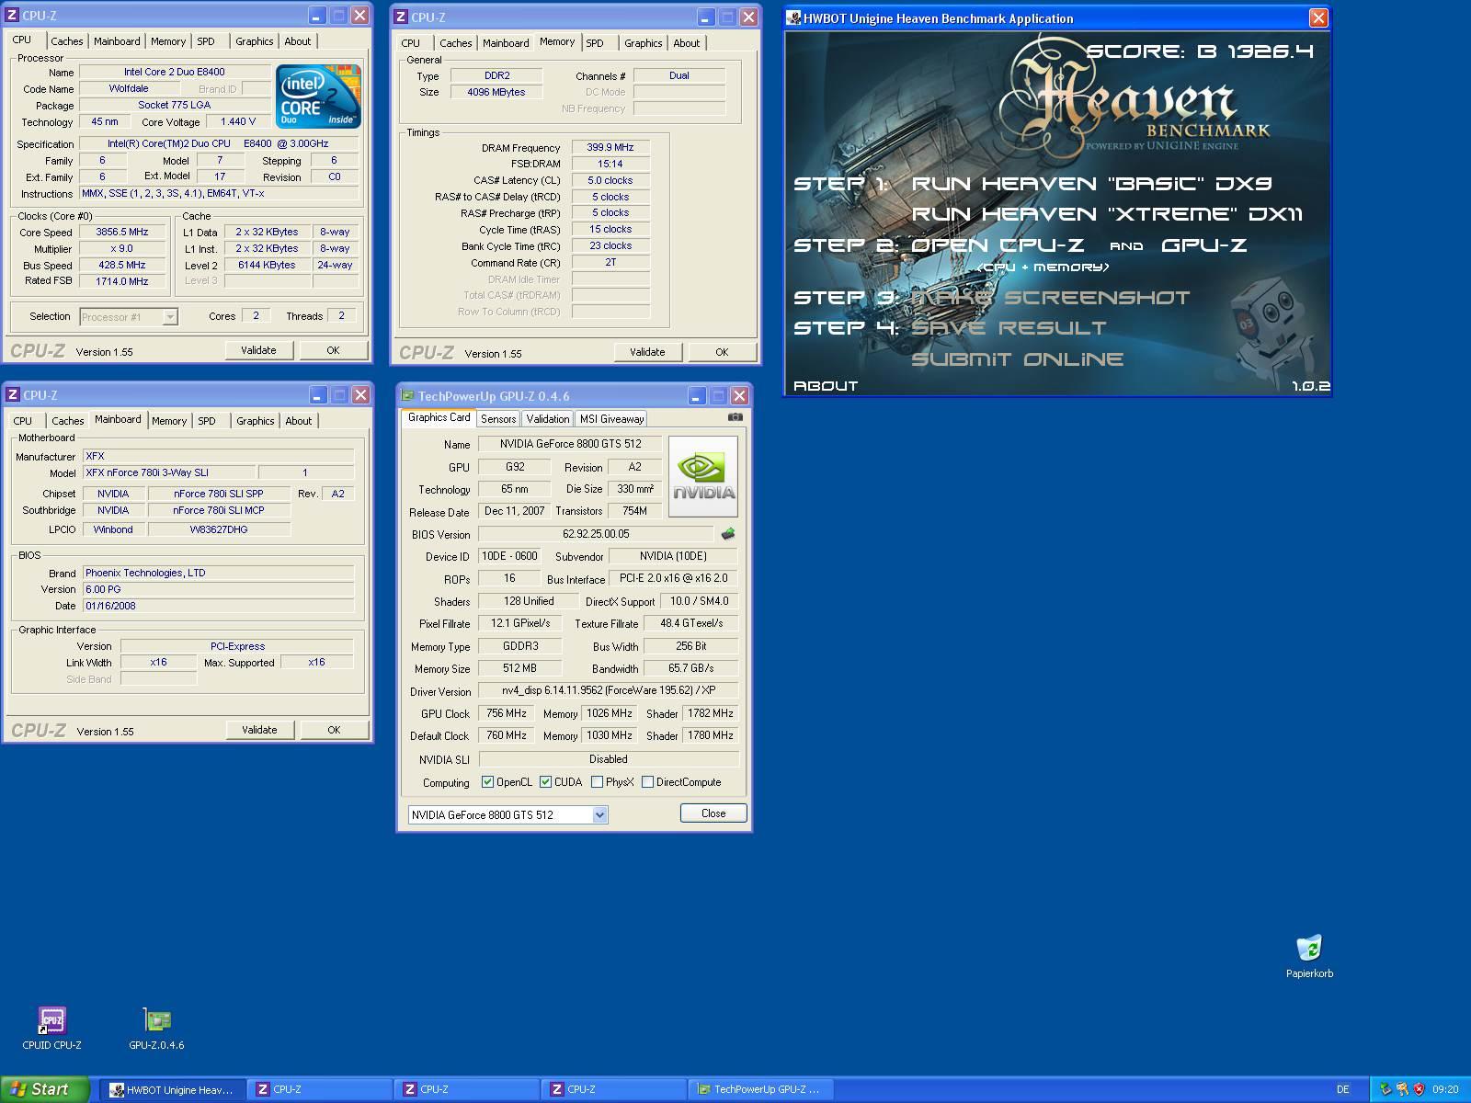Click the BIOS Date value 01/16/2008
The height and width of the screenshot is (1103, 1471).
pyautogui.click(x=218, y=606)
